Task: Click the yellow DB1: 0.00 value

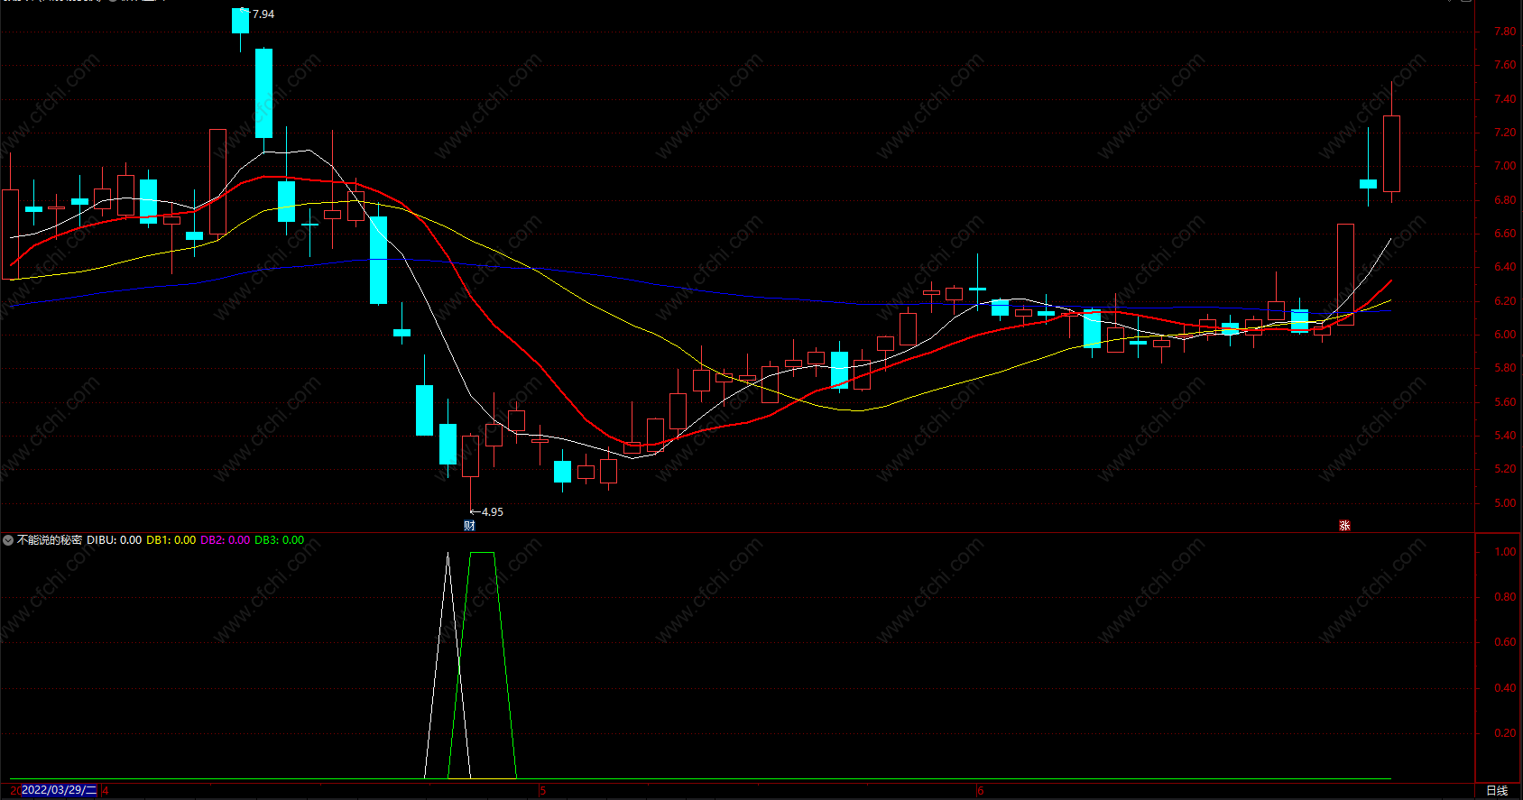Action: point(171,540)
